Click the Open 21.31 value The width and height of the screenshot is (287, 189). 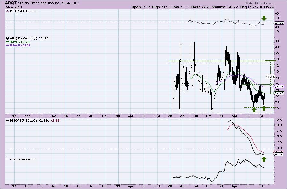pos(141,7)
